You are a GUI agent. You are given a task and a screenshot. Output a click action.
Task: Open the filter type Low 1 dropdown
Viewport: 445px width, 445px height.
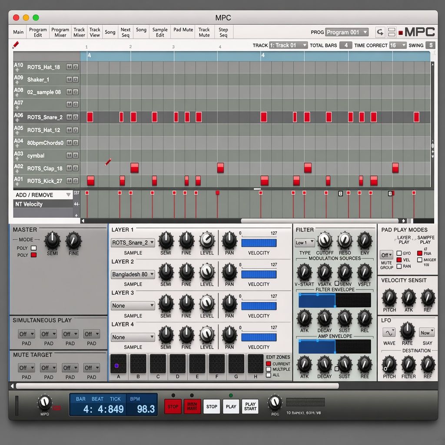(x=305, y=242)
